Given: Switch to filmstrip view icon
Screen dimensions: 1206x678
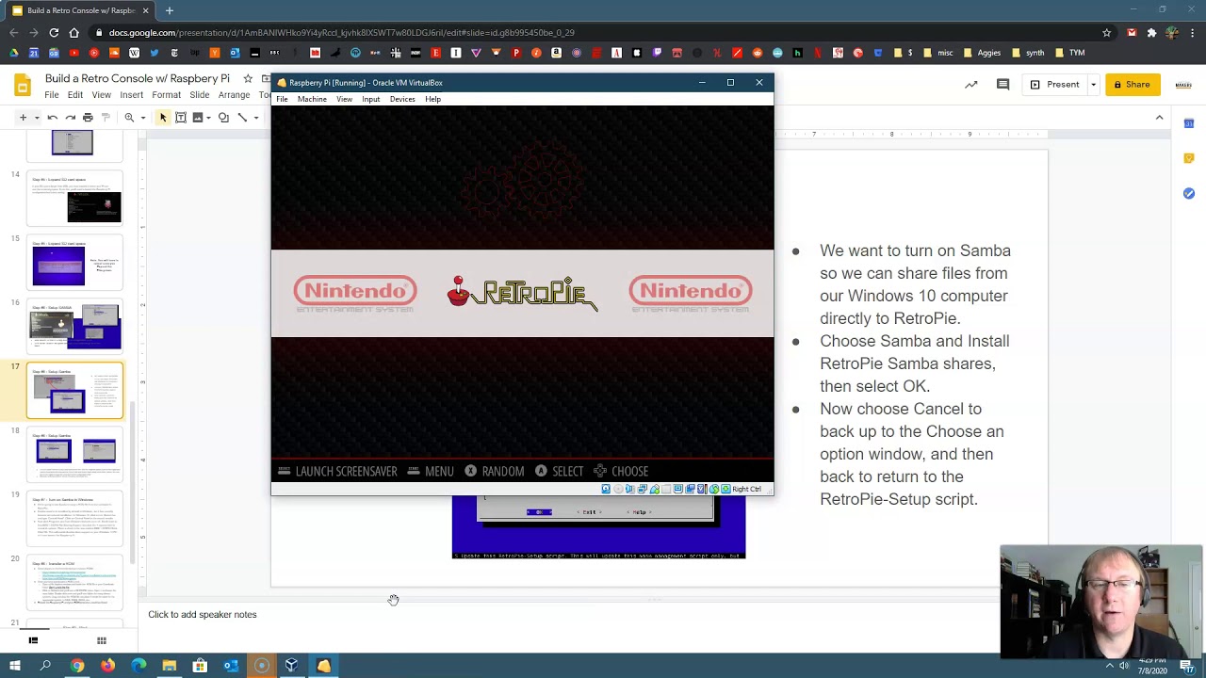Looking at the screenshot, I should coord(33,640).
